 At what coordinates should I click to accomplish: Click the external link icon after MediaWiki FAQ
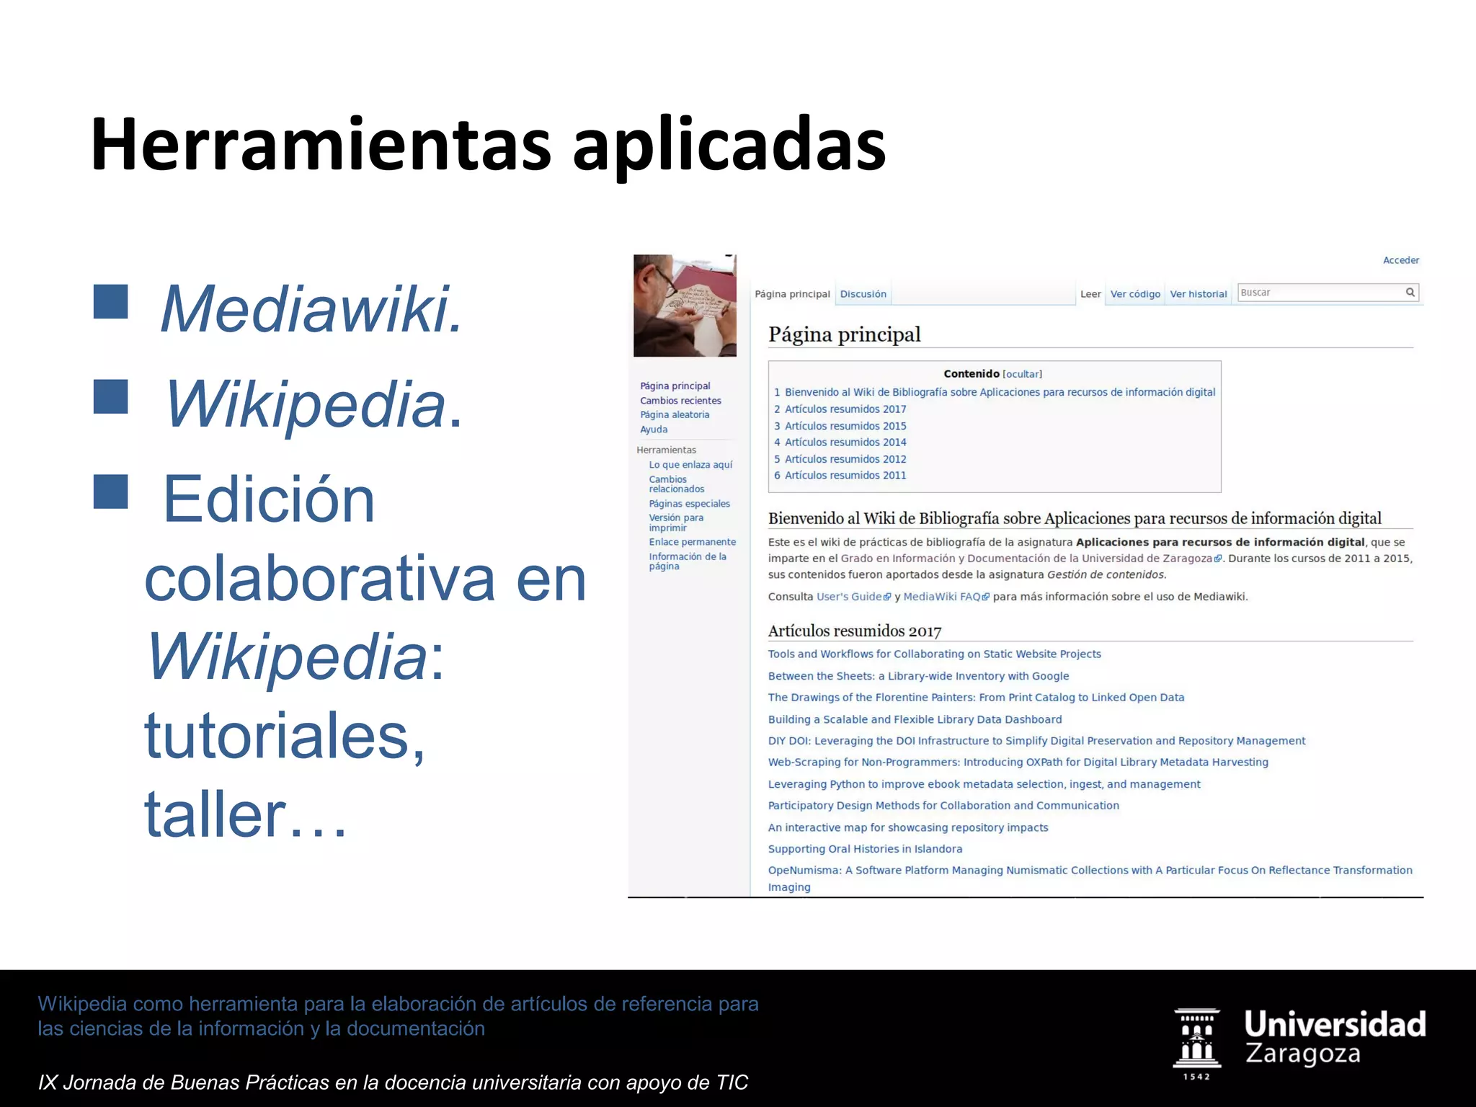pyautogui.click(x=986, y=597)
